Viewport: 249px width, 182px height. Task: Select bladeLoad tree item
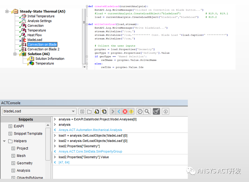(x=35, y=40)
